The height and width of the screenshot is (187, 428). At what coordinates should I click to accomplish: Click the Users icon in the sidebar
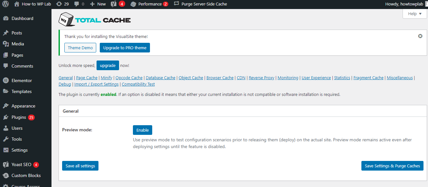tap(6, 128)
